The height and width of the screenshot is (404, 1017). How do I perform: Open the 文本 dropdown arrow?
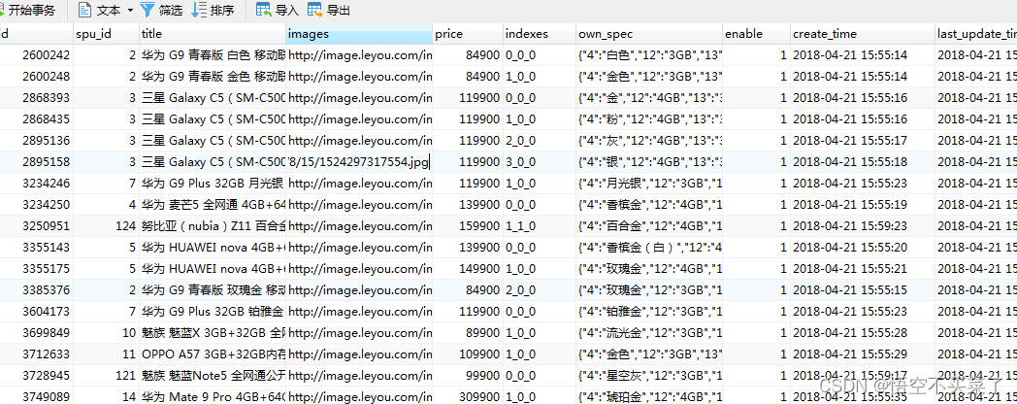click(x=130, y=11)
